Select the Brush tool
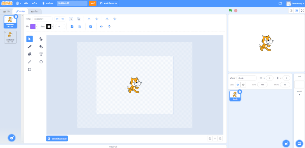The image size is (305, 148). pos(29,47)
